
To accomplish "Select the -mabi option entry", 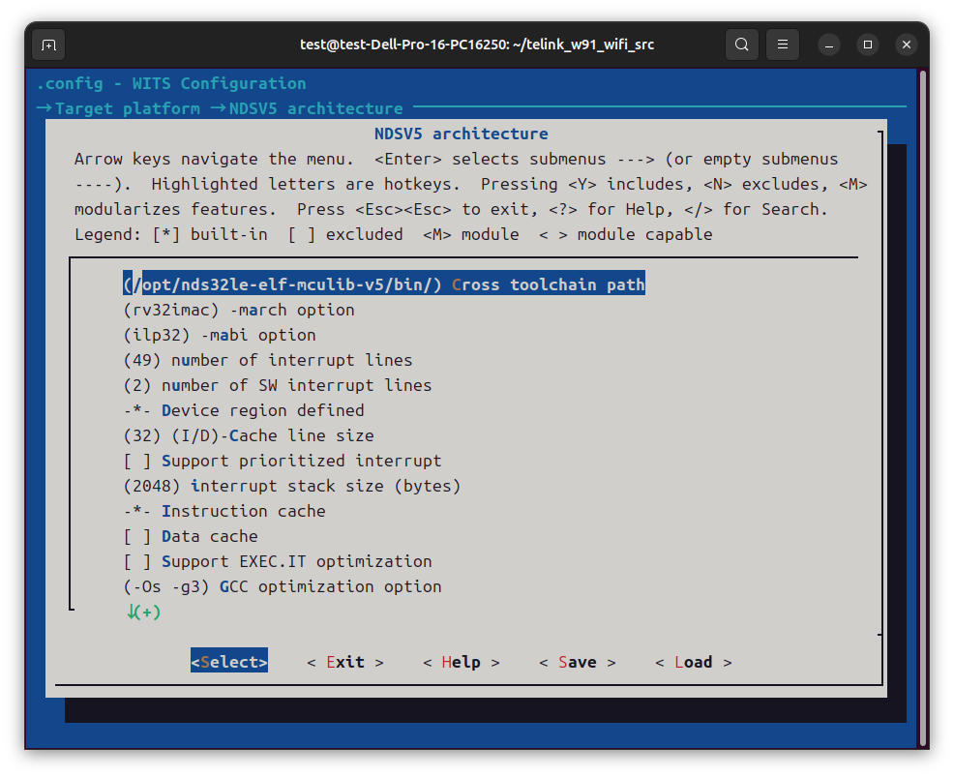I will coord(220,335).
